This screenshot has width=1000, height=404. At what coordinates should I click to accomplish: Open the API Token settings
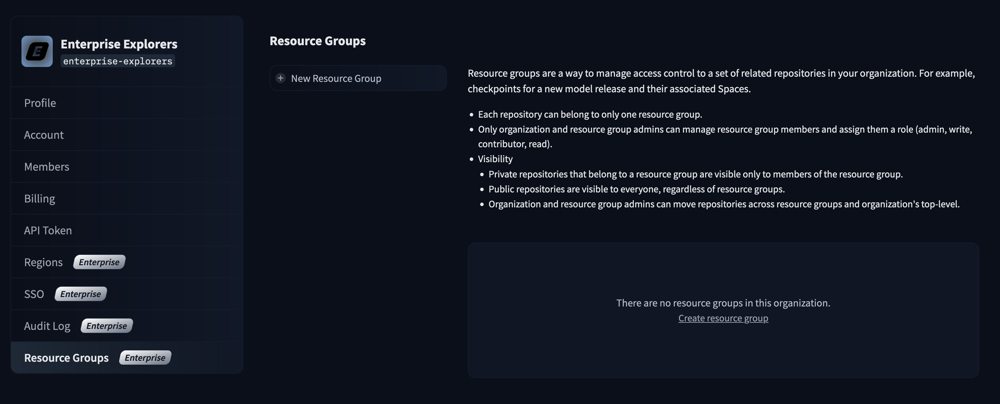[48, 230]
